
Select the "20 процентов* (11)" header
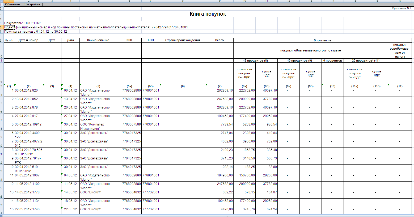(366, 60)
